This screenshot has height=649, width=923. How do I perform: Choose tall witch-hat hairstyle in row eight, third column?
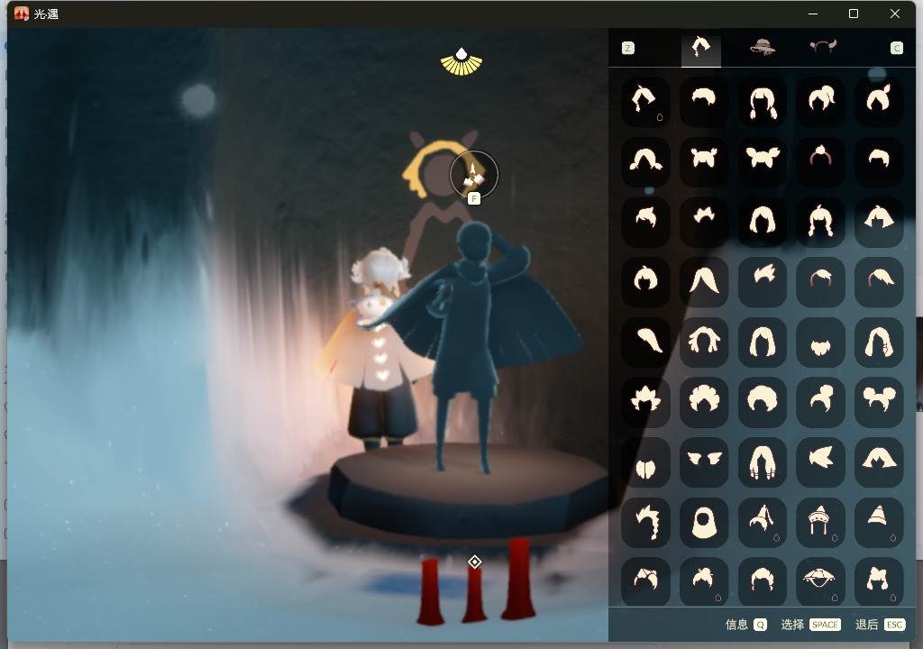point(763,523)
